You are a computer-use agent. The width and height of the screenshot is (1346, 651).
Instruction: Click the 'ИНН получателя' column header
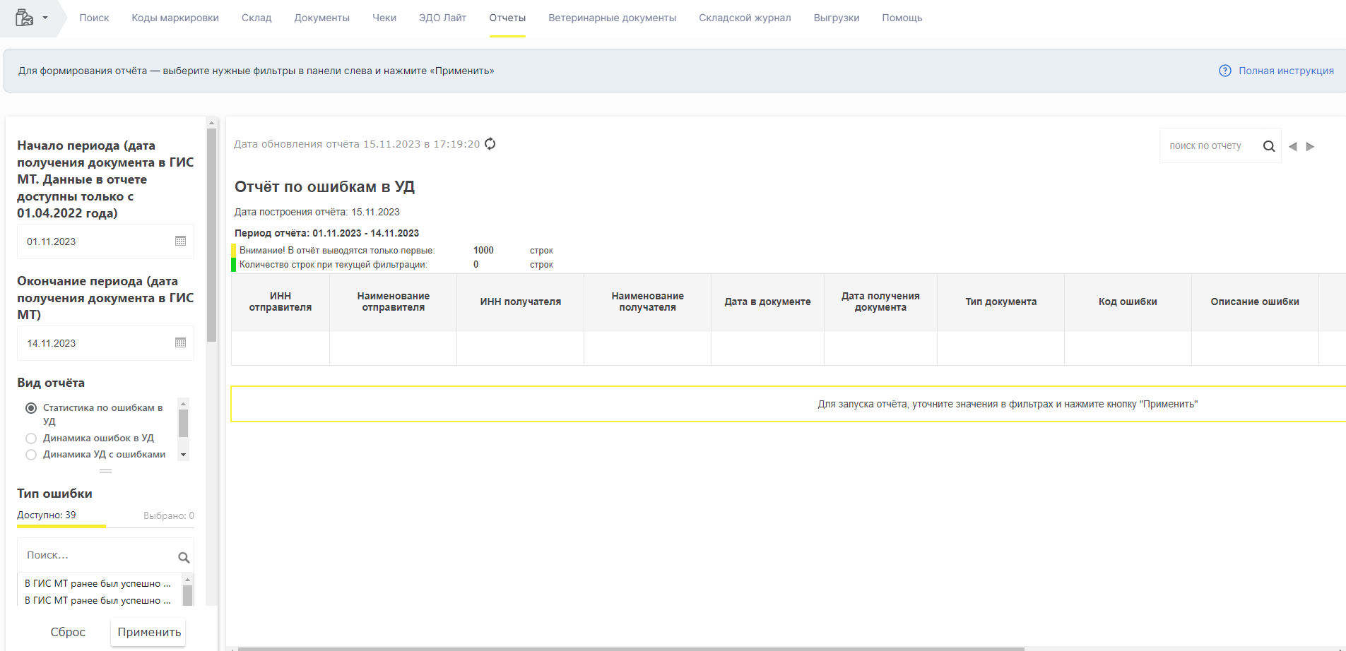[521, 301]
